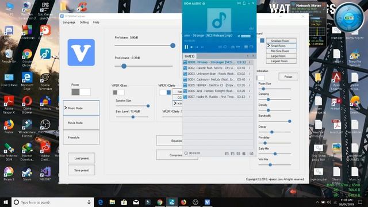Open Firefox from taskbar
Viewport: 368px width, 207px height.
click(x=183, y=202)
